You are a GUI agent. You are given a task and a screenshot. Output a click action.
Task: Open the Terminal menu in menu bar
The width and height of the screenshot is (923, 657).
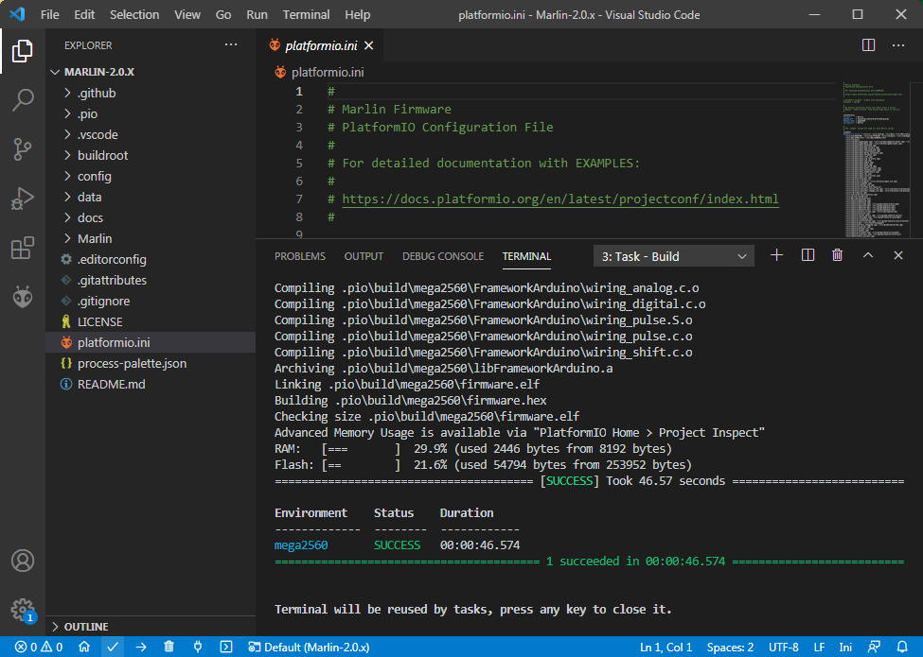tap(306, 14)
